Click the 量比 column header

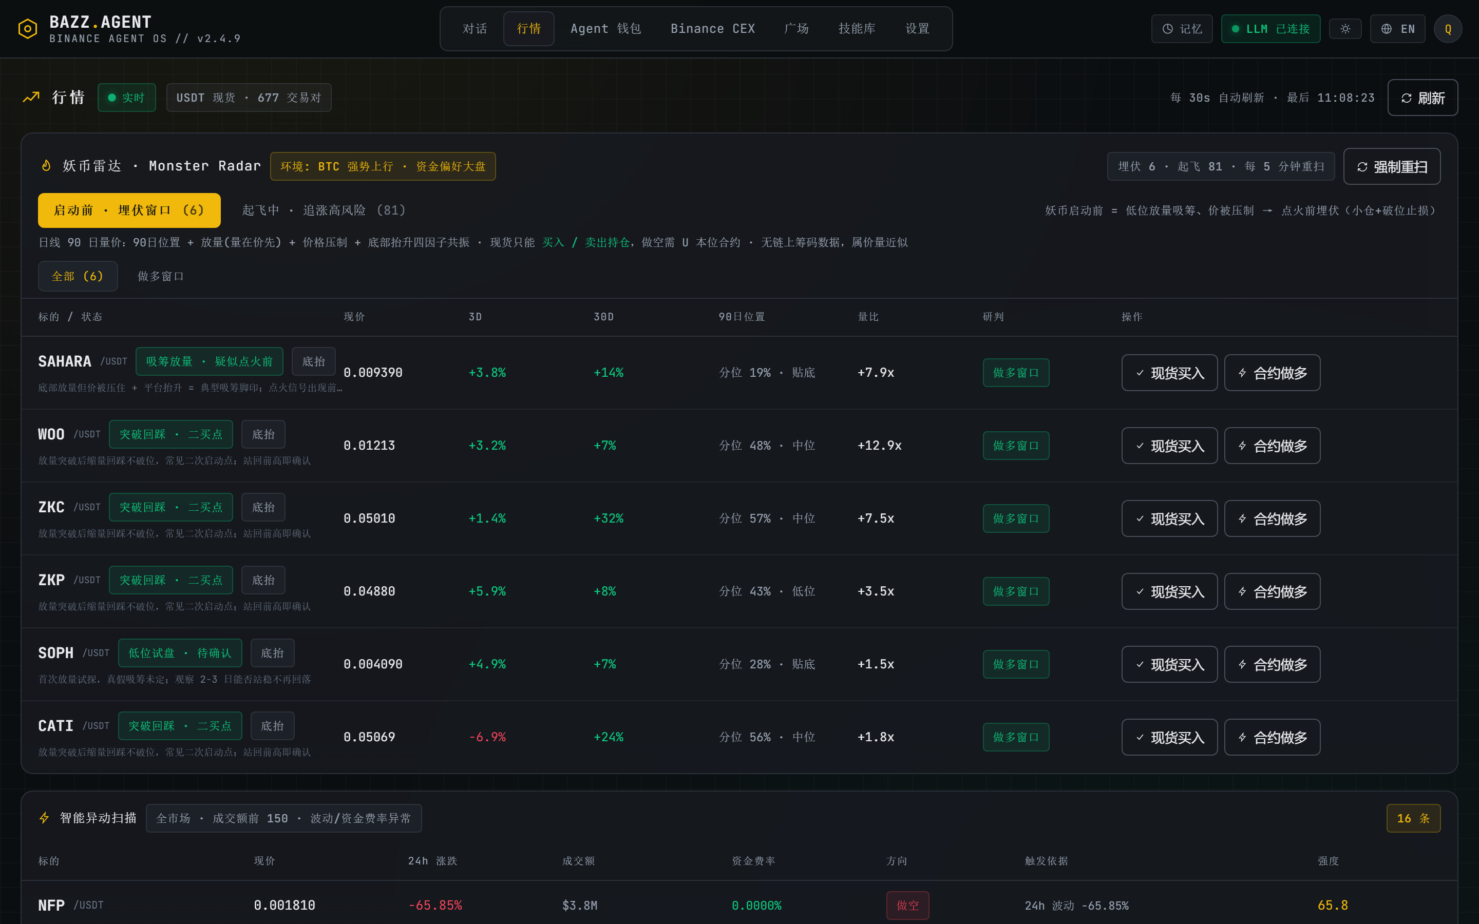(868, 317)
